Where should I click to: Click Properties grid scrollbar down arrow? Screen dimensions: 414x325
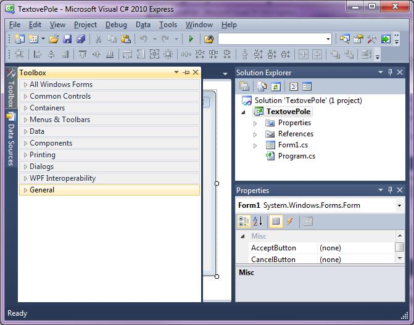[x=400, y=258]
